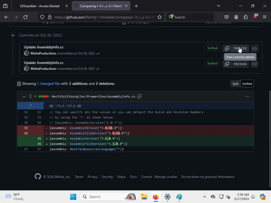This screenshot has height=203, width=271.
Task: Browse repository at first commit's code icon
Action: (x=254, y=48)
